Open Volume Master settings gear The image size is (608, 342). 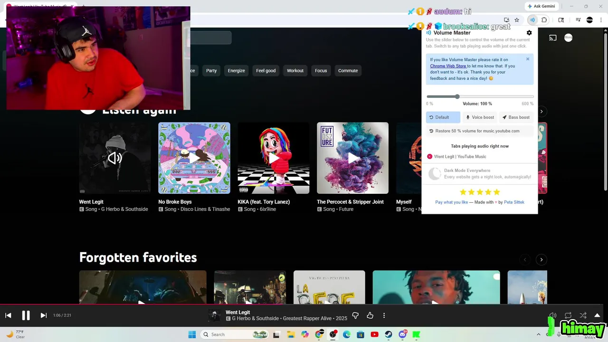529,33
